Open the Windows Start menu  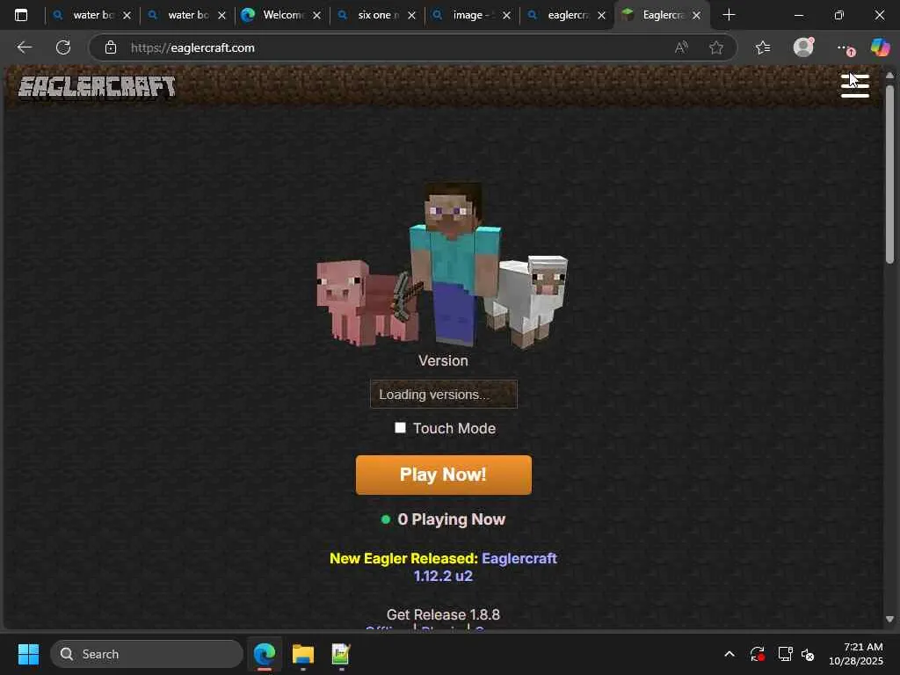(28, 654)
